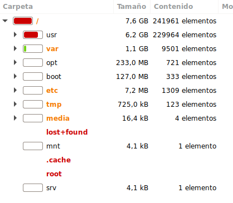This screenshot has width=233, height=203.
Task: Expand the media folder arrow
Action: click(15, 118)
